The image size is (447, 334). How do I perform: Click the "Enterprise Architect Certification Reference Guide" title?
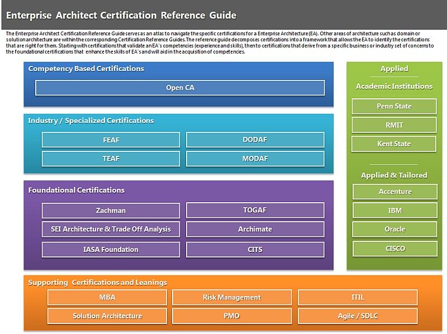121,15
